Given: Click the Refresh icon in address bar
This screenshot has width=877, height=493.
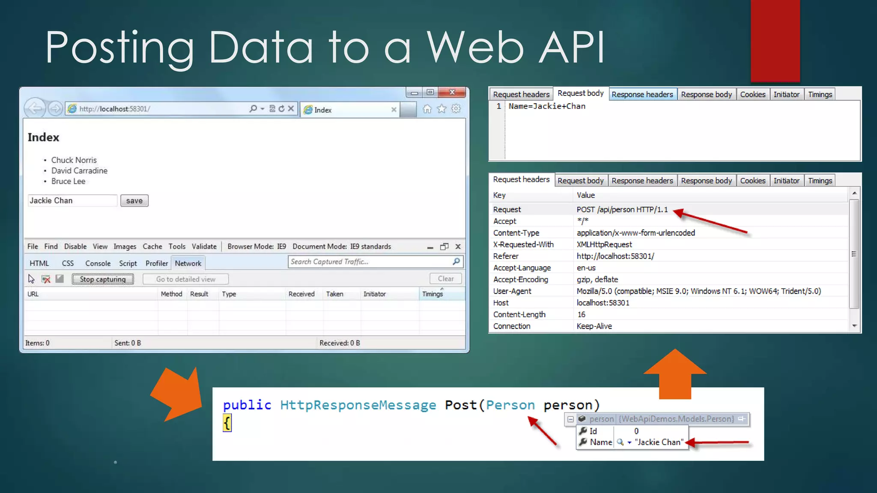Looking at the screenshot, I should [x=281, y=109].
